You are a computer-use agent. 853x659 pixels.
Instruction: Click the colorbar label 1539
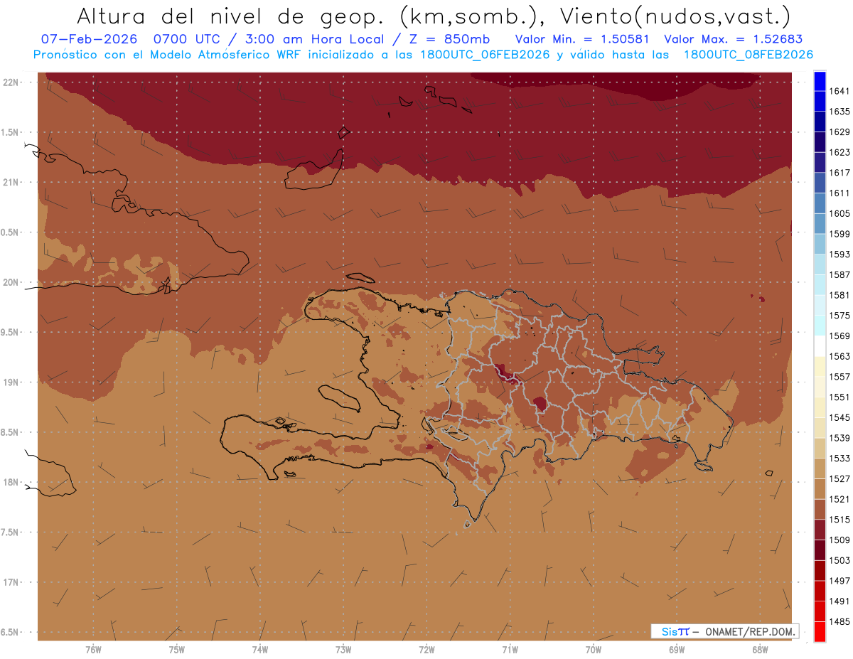pyautogui.click(x=839, y=439)
